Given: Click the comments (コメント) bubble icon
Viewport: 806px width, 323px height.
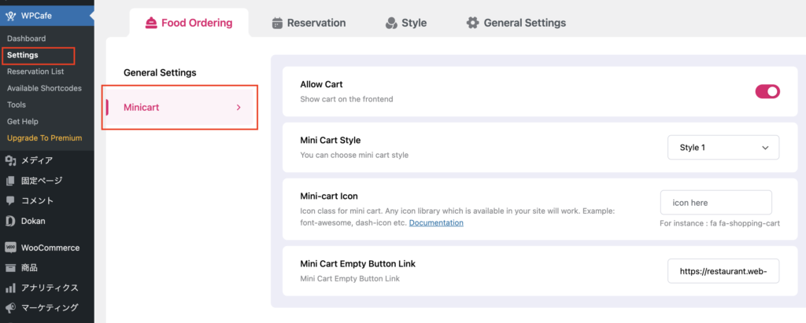Looking at the screenshot, I should click(10, 200).
